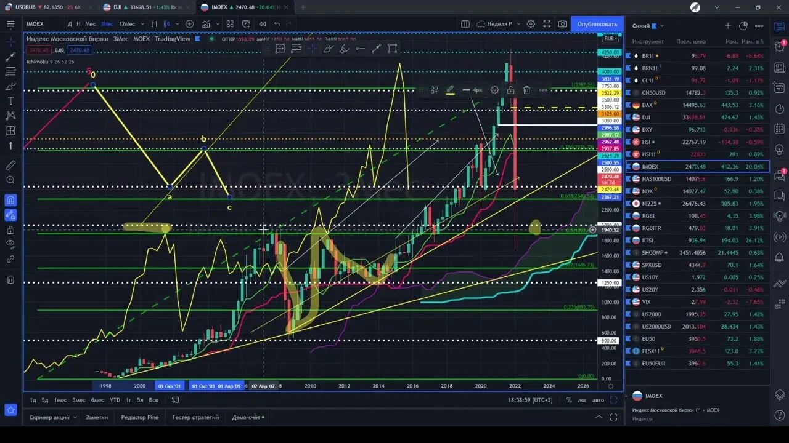Select the trend line drawing tool
The width and height of the screenshot is (789, 443).
tap(10, 57)
